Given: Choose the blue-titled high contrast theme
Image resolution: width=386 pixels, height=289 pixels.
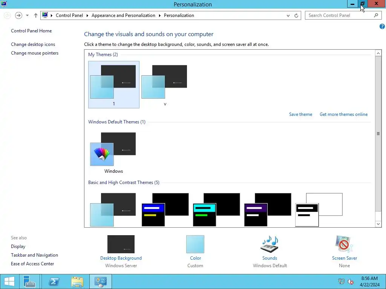Looking at the screenshot, I should 165,210.
